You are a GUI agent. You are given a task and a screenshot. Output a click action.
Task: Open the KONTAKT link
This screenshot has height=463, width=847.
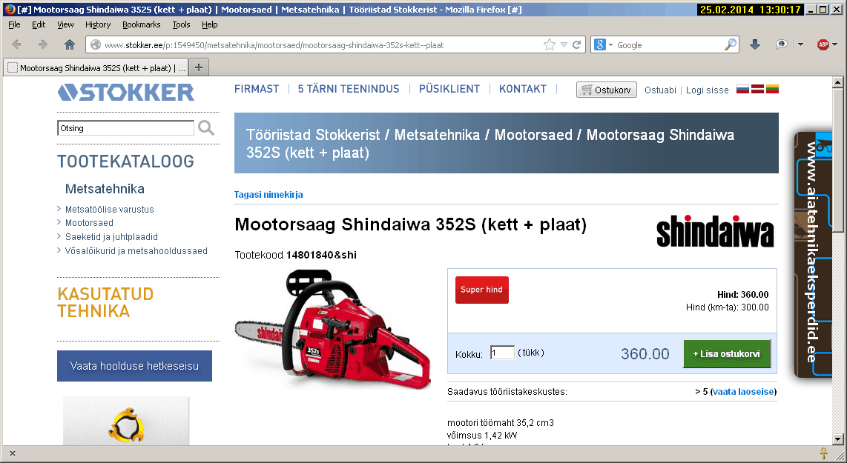(x=522, y=89)
